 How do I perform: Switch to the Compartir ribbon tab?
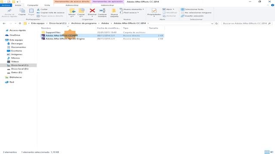pos(33,5)
